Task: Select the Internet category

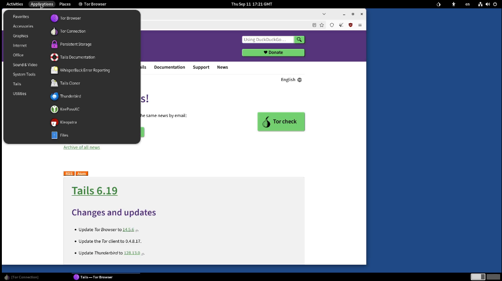Action: tap(20, 46)
